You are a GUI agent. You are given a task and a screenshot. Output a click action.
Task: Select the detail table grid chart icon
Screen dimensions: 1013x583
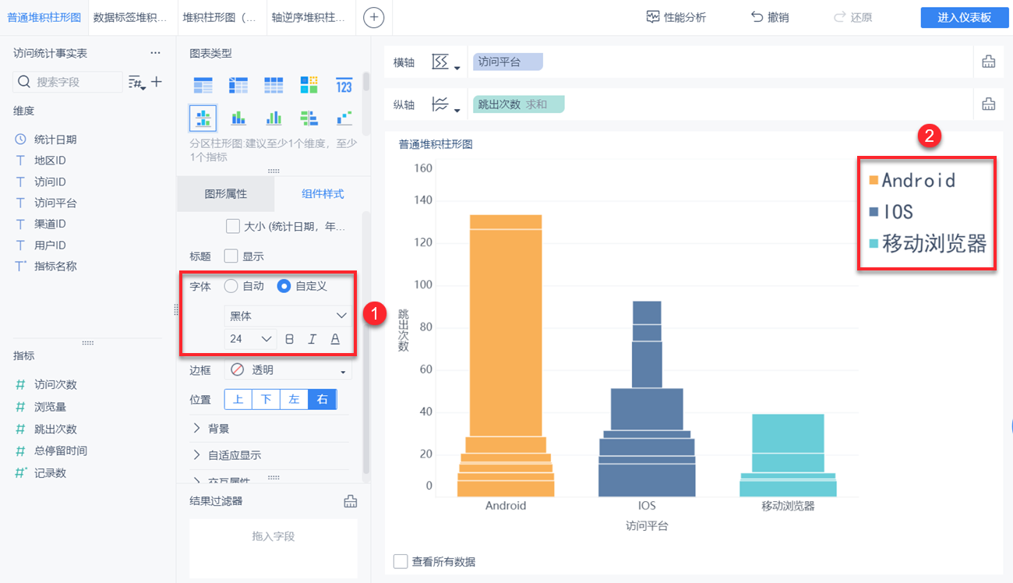(x=274, y=85)
